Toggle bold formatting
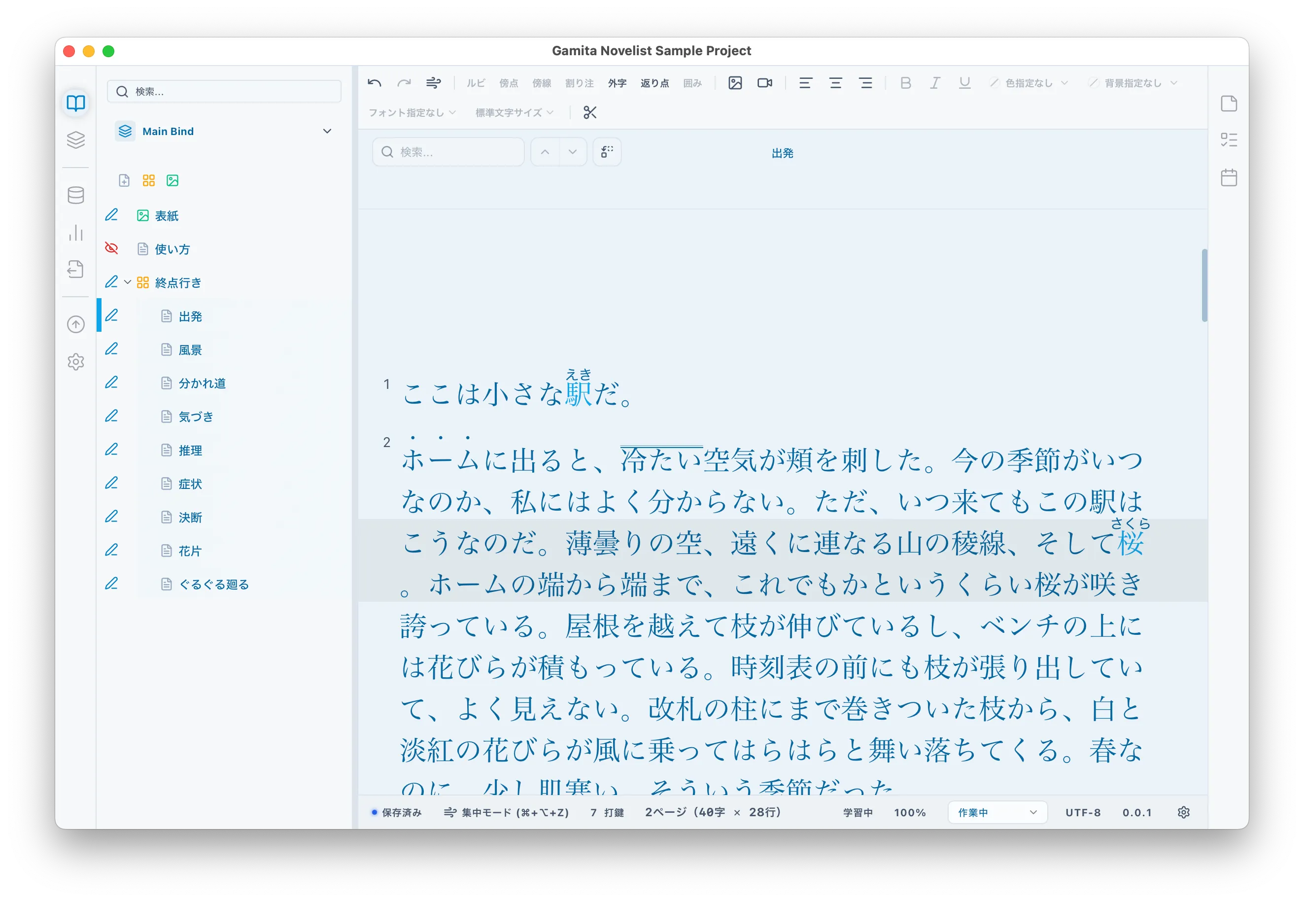Image resolution: width=1304 pixels, height=902 pixels. (x=906, y=83)
